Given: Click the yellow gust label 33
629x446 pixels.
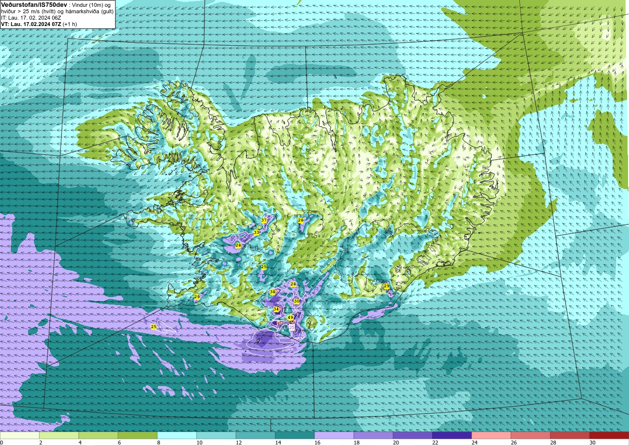Looking at the screenshot, I should pos(257,232).
